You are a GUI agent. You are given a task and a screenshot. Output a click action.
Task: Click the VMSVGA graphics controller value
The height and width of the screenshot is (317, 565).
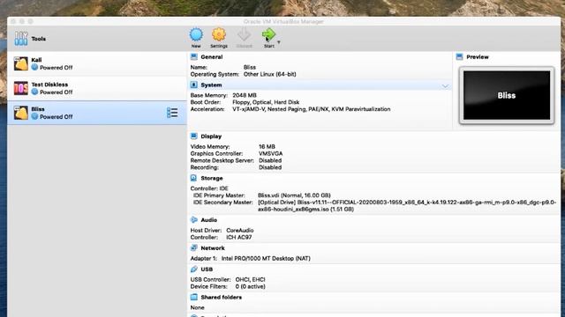[x=271, y=153]
